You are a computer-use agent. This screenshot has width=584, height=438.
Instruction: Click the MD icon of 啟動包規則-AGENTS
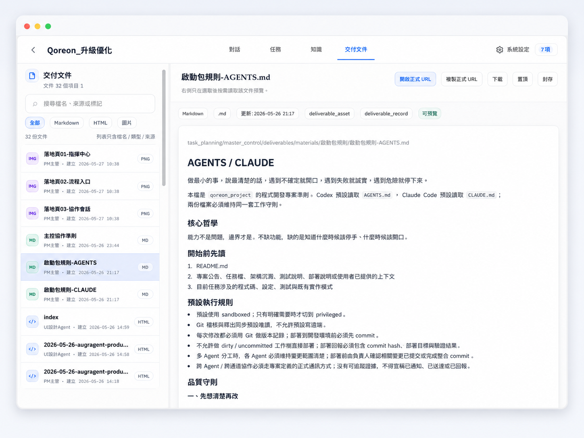pyautogui.click(x=32, y=267)
